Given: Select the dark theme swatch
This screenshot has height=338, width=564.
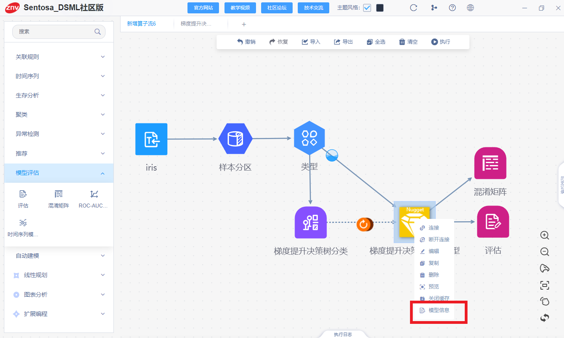Looking at the screenshot, I should tap(380, 8).
